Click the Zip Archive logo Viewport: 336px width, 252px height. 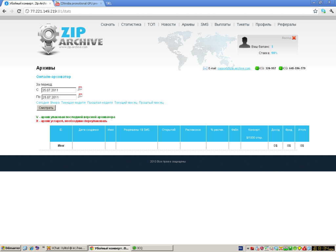pos(70,40)
